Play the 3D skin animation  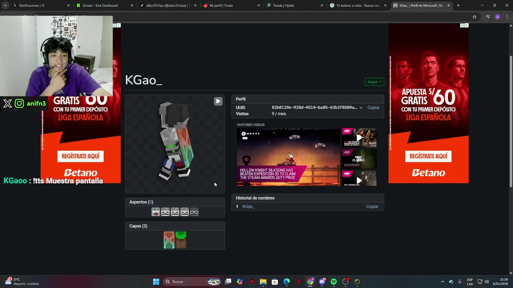tap(218, 101)
